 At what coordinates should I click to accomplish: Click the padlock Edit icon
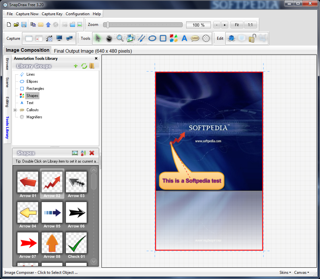click(x=252, y=38)
